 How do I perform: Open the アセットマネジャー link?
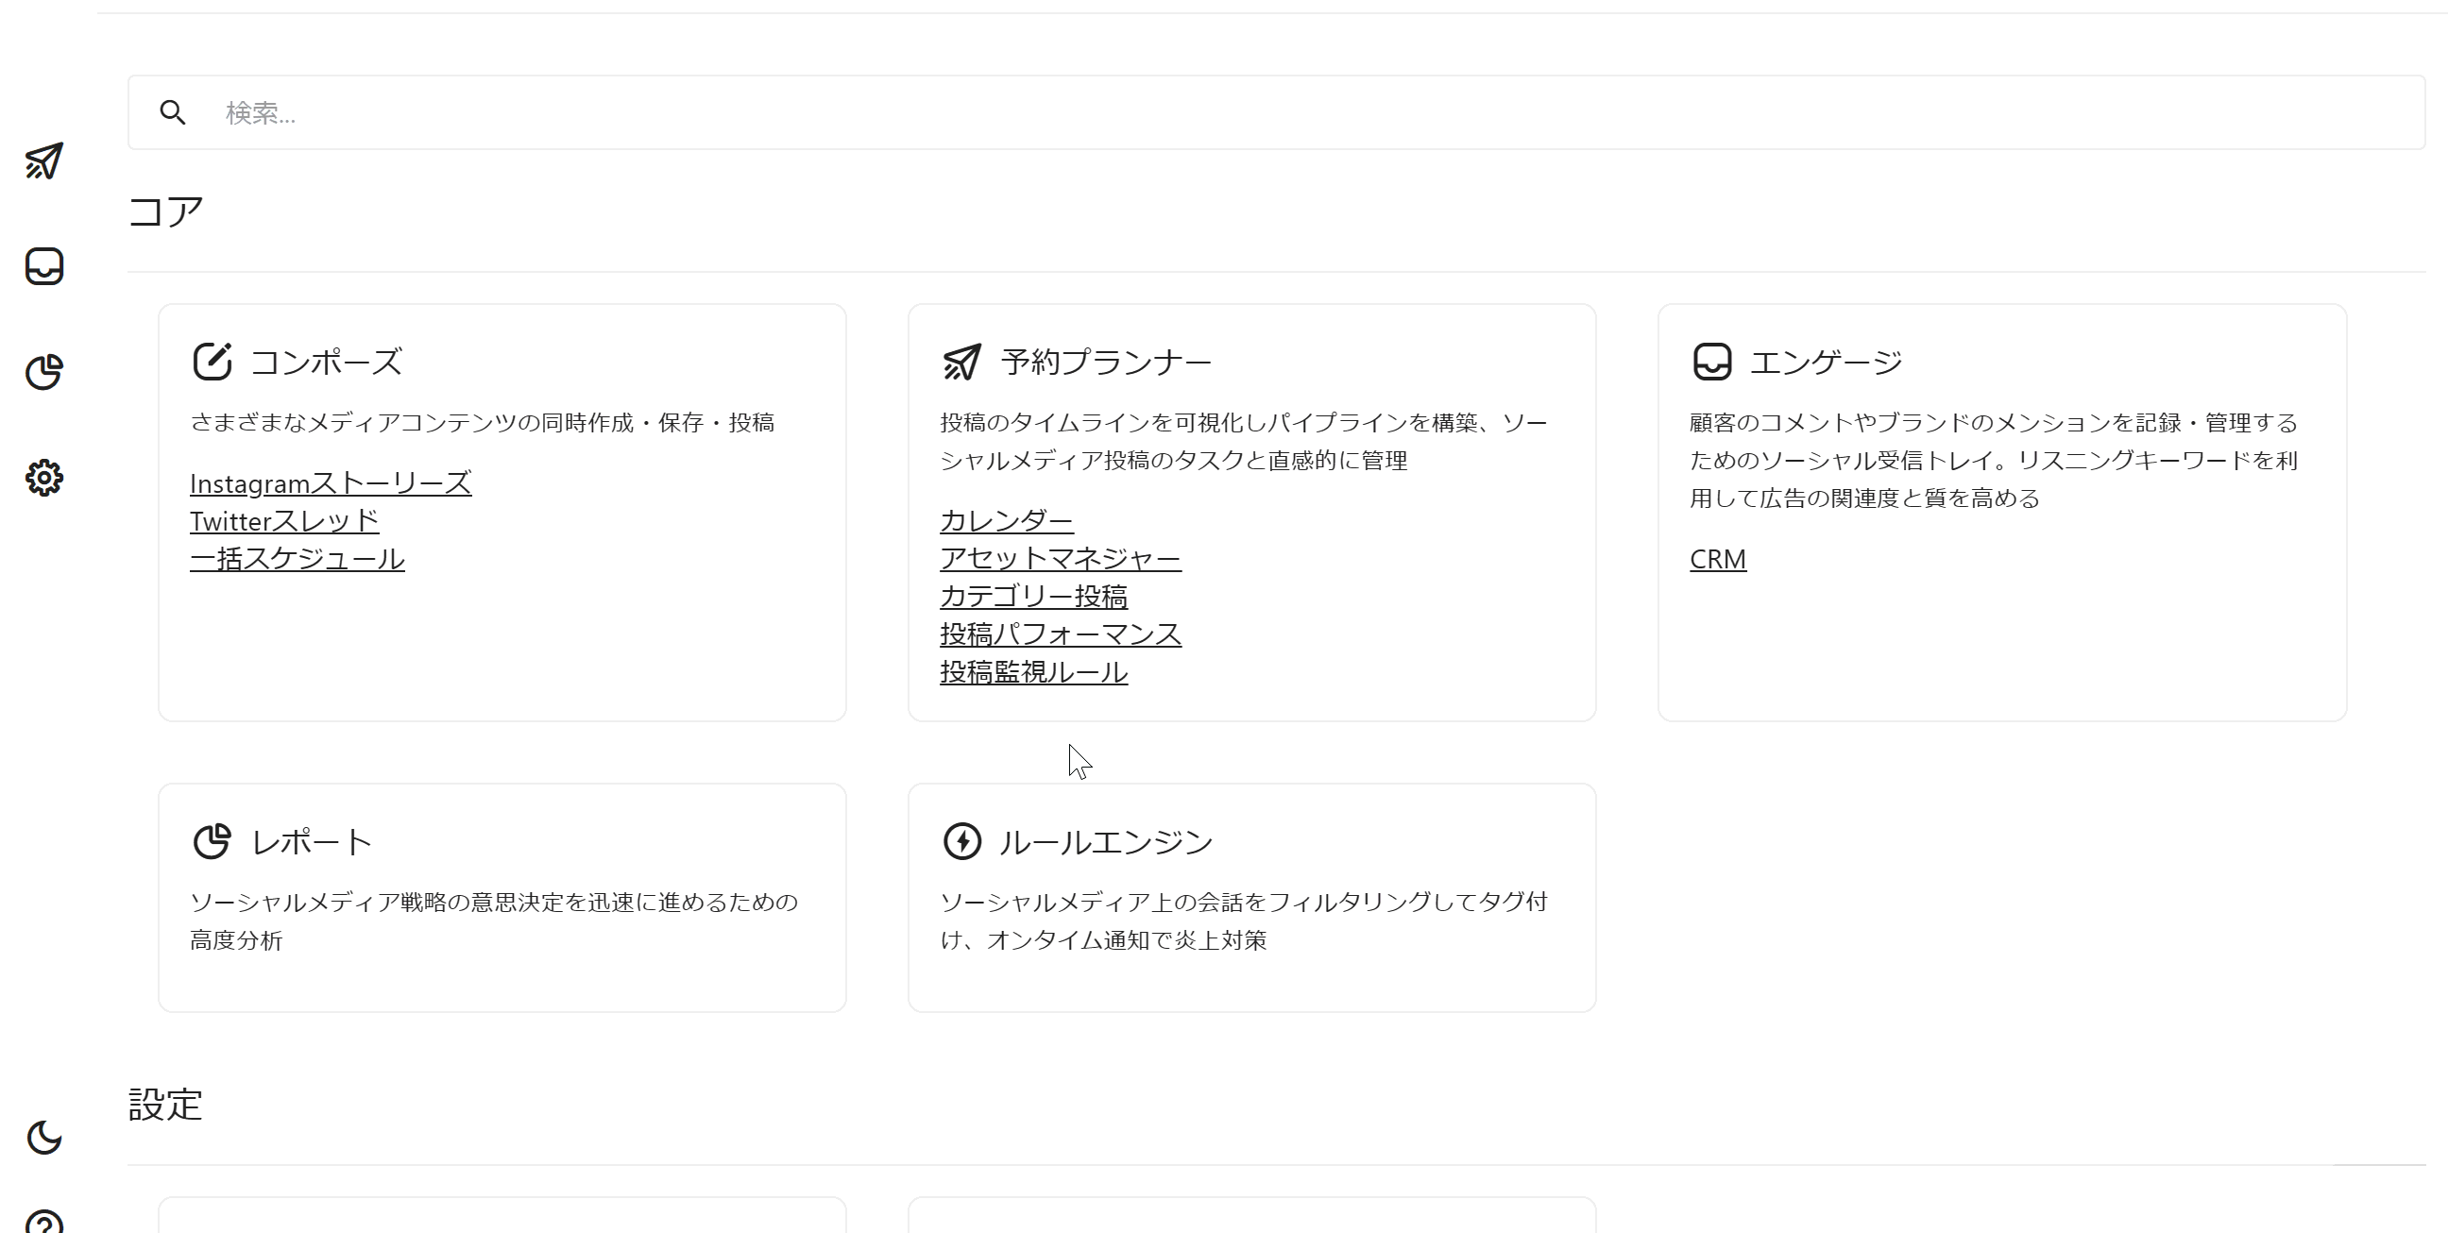[1061, 560]
